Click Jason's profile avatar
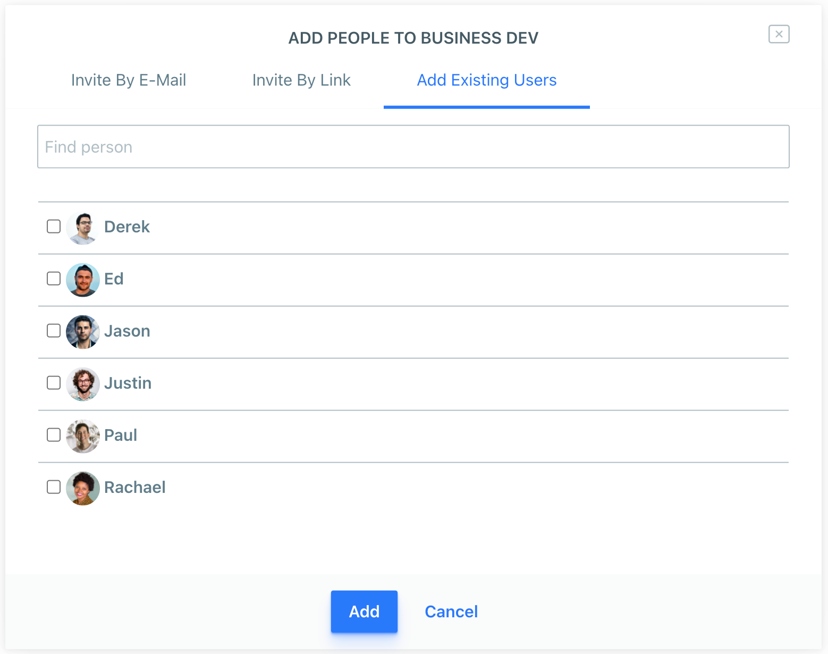 click(x=82, y=332)
